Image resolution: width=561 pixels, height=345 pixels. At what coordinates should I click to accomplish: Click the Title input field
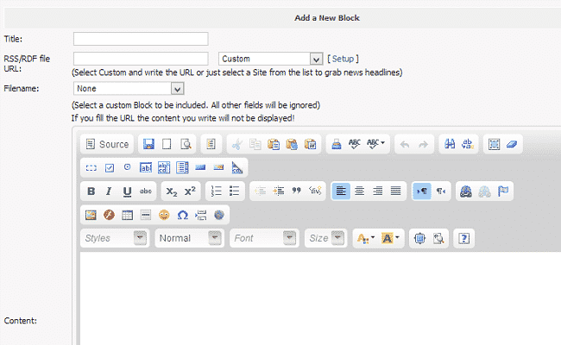[141, 39]
